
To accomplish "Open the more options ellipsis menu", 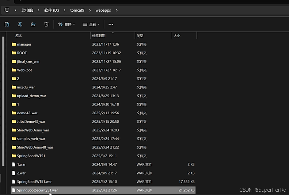I will coord(111,24).
